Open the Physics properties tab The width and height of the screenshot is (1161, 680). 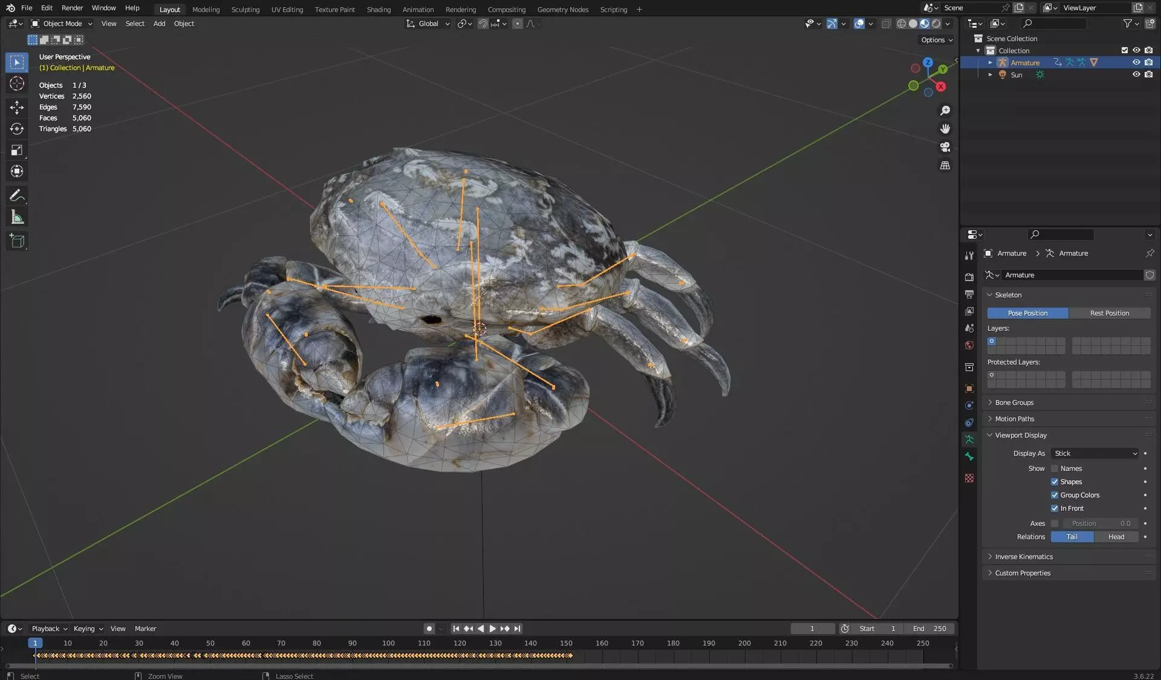click(x=969, y=406)
